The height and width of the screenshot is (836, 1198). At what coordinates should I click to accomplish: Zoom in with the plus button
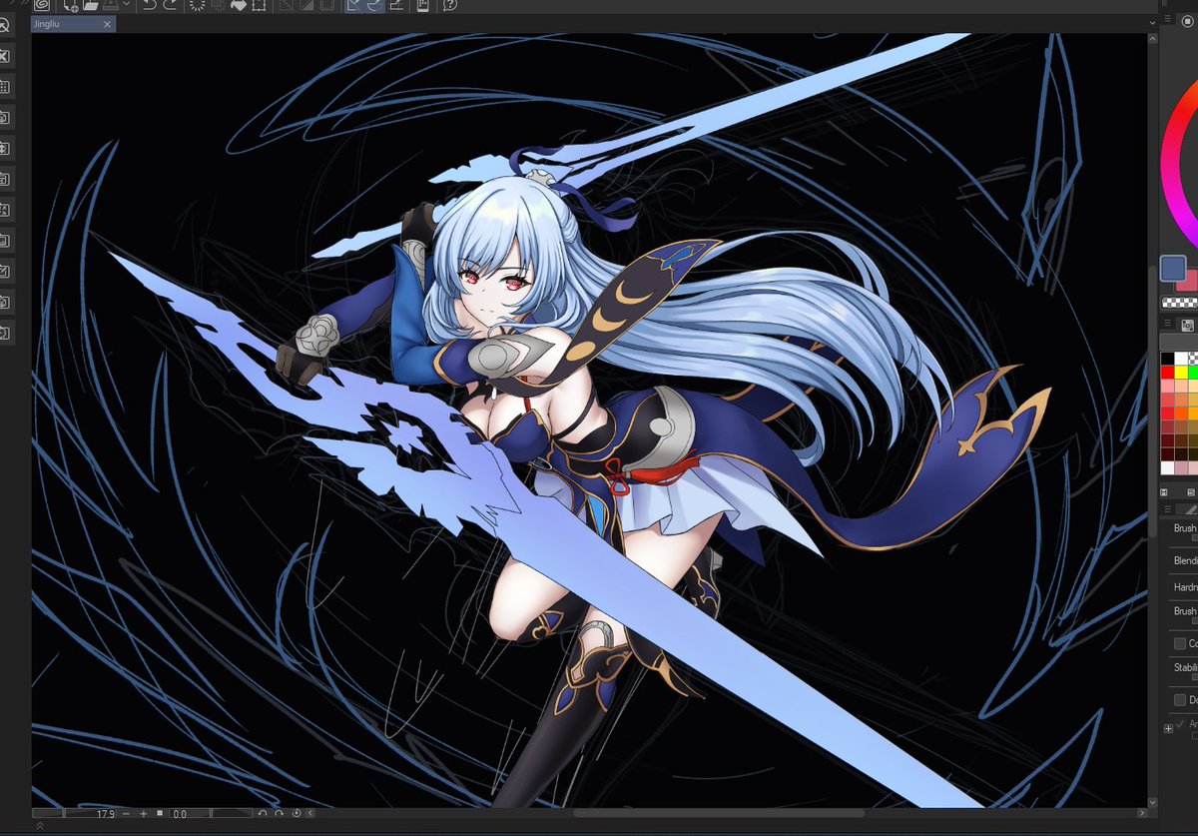(x=143, y=814)
